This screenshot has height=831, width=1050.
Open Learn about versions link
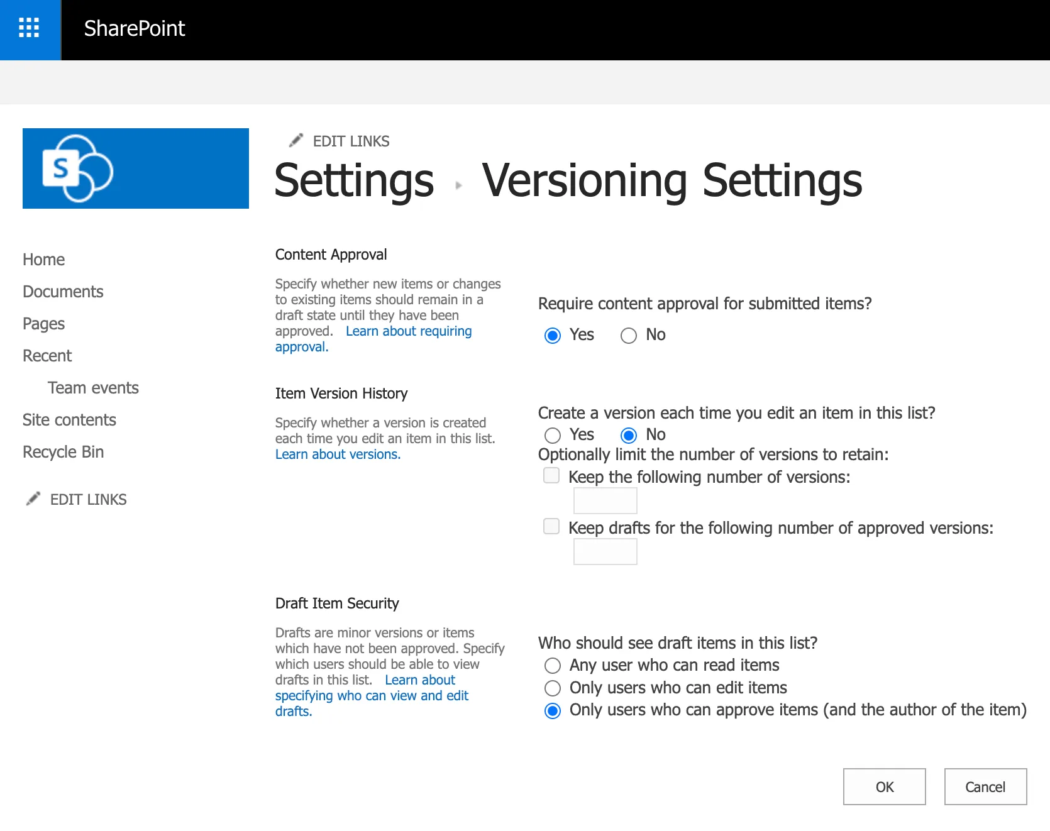click(338, 454)
